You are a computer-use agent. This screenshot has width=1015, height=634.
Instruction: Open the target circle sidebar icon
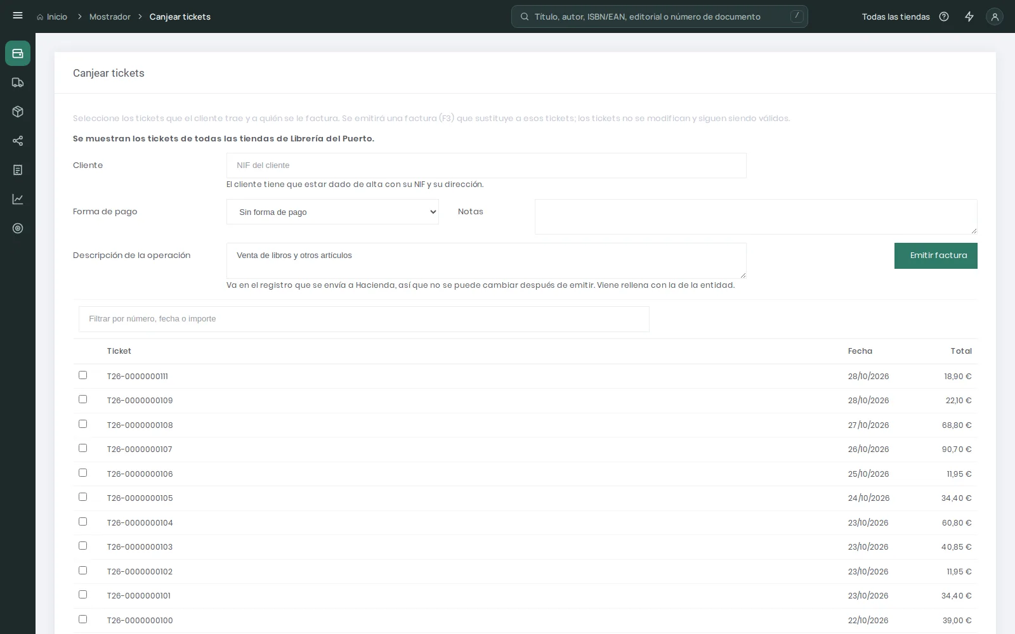(x=18, y=228)
